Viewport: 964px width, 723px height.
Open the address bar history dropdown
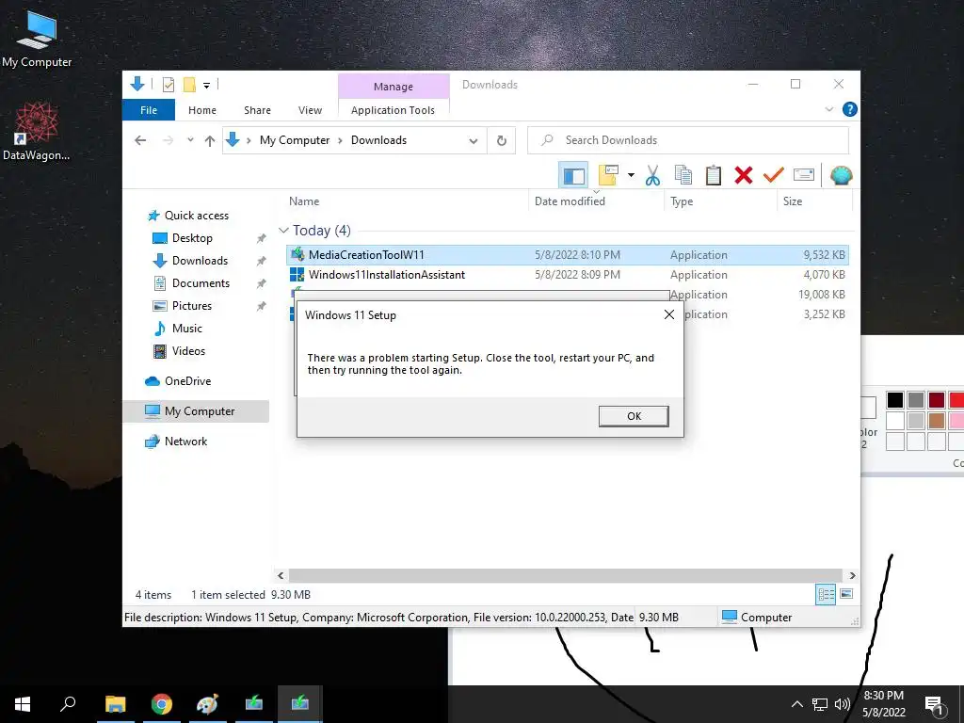473,141
